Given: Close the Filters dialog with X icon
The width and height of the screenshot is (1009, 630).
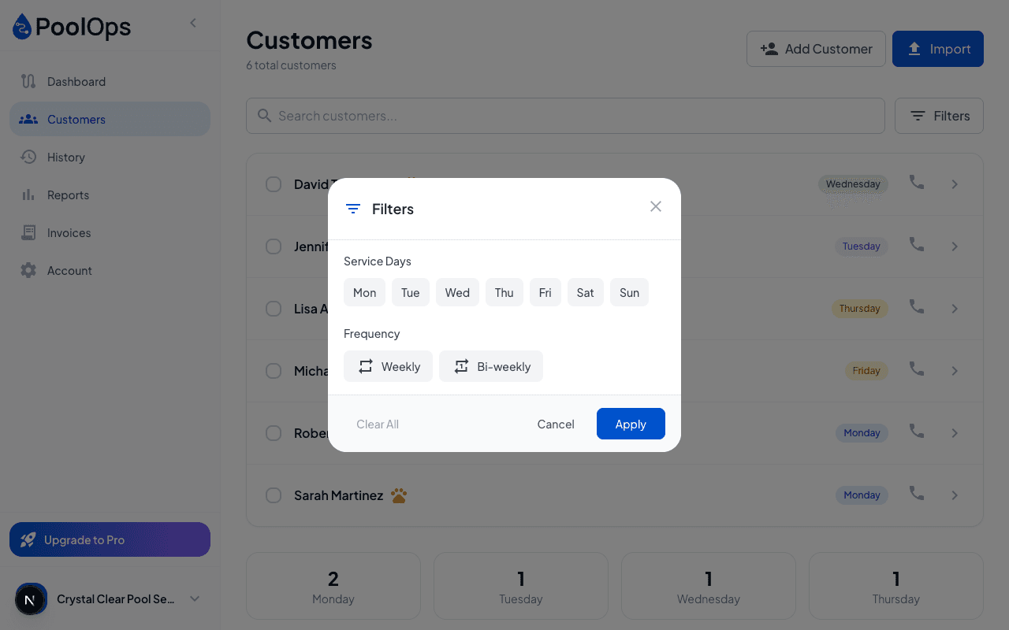Looking at the screenshot, I should [656, 206].
